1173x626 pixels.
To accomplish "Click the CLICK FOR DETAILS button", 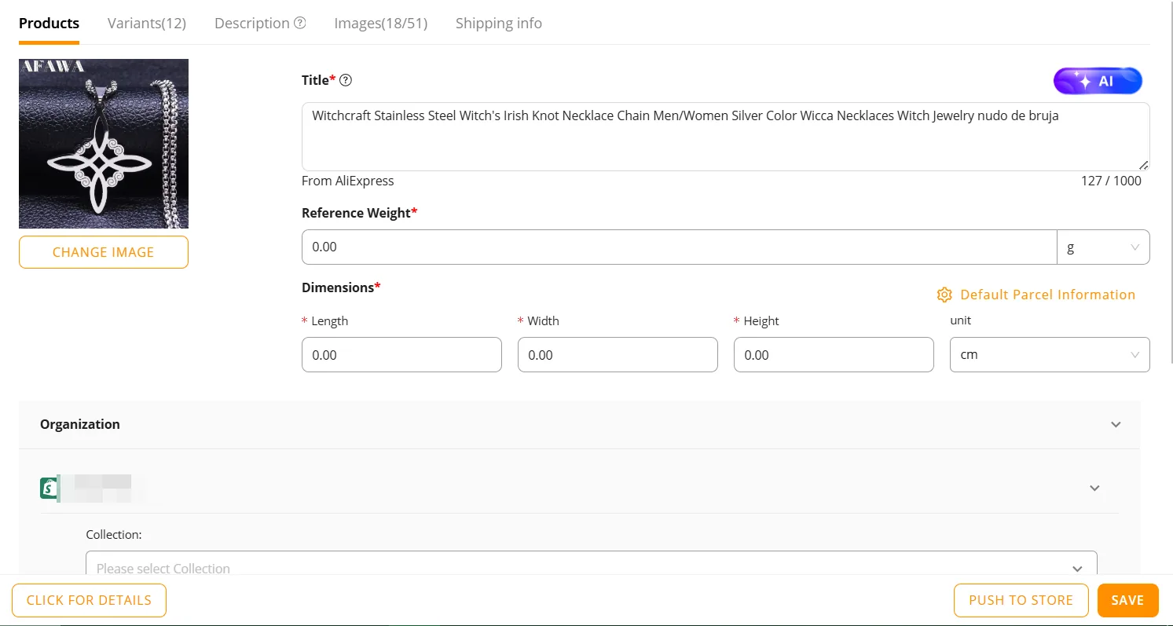I will click(x=89, y=600).
